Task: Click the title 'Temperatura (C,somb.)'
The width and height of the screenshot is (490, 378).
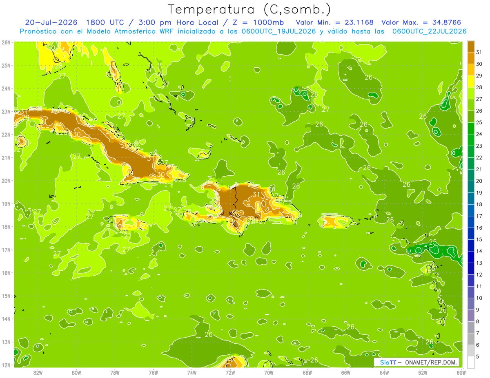Action: [x=249, y=10]
